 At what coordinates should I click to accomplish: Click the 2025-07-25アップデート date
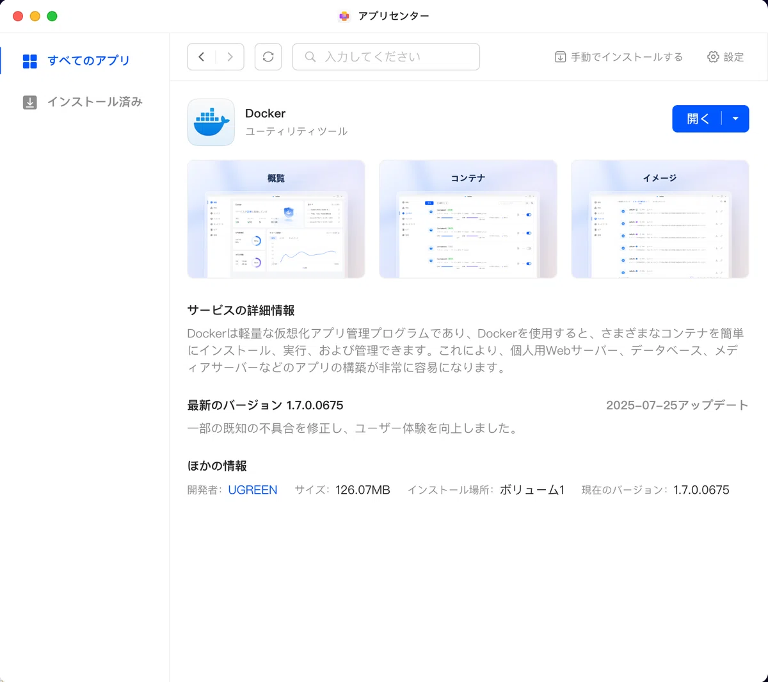click(677, 405)
